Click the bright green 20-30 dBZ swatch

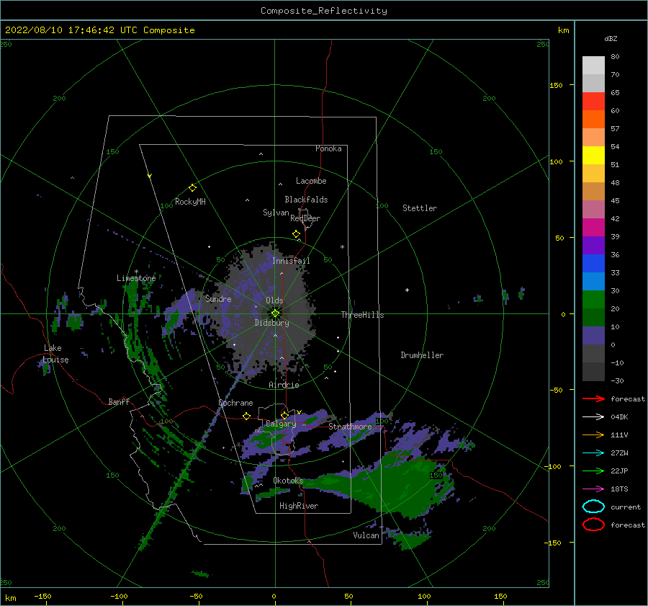point(593,299)
